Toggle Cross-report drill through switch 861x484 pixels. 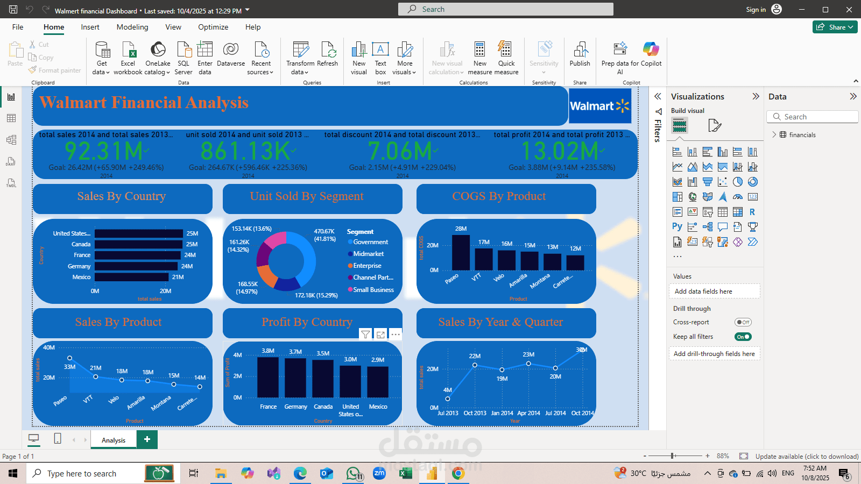743,322
